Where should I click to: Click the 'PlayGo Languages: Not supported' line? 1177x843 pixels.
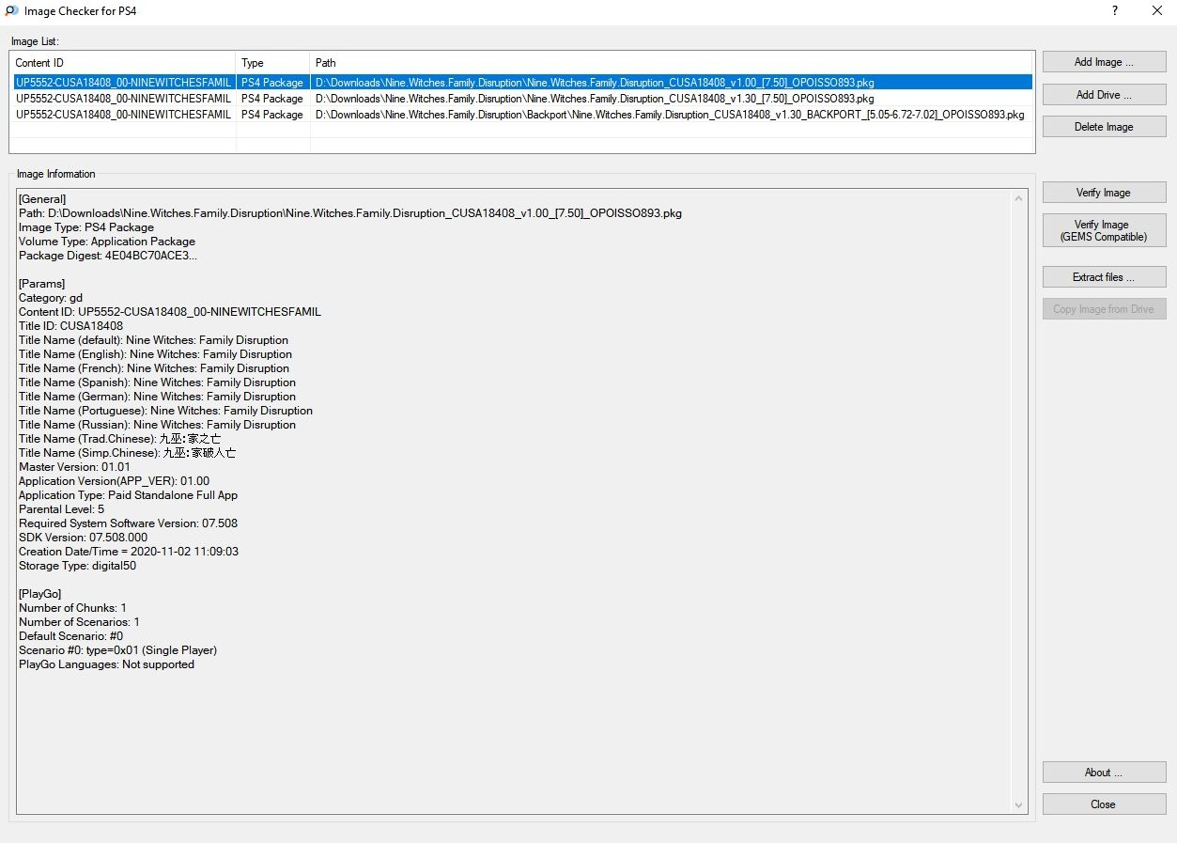coord(106,664)
